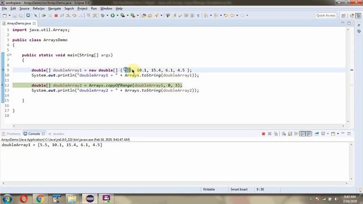This screenshot has width=363, height=204.
Task: Click the Pin Console icon
Action: (316, 134)
